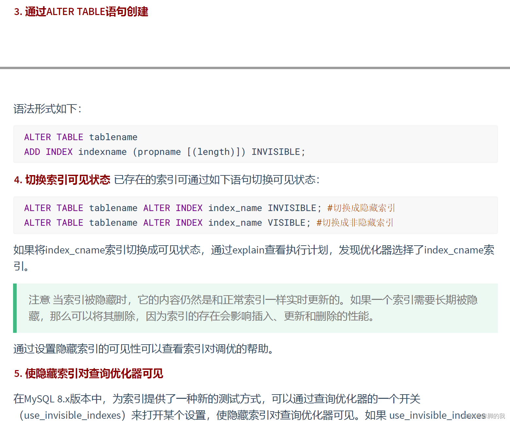This screenshot has width=510, height=422.
Task: Click the text '语法形式如下:'
Action: coord(47,109)
